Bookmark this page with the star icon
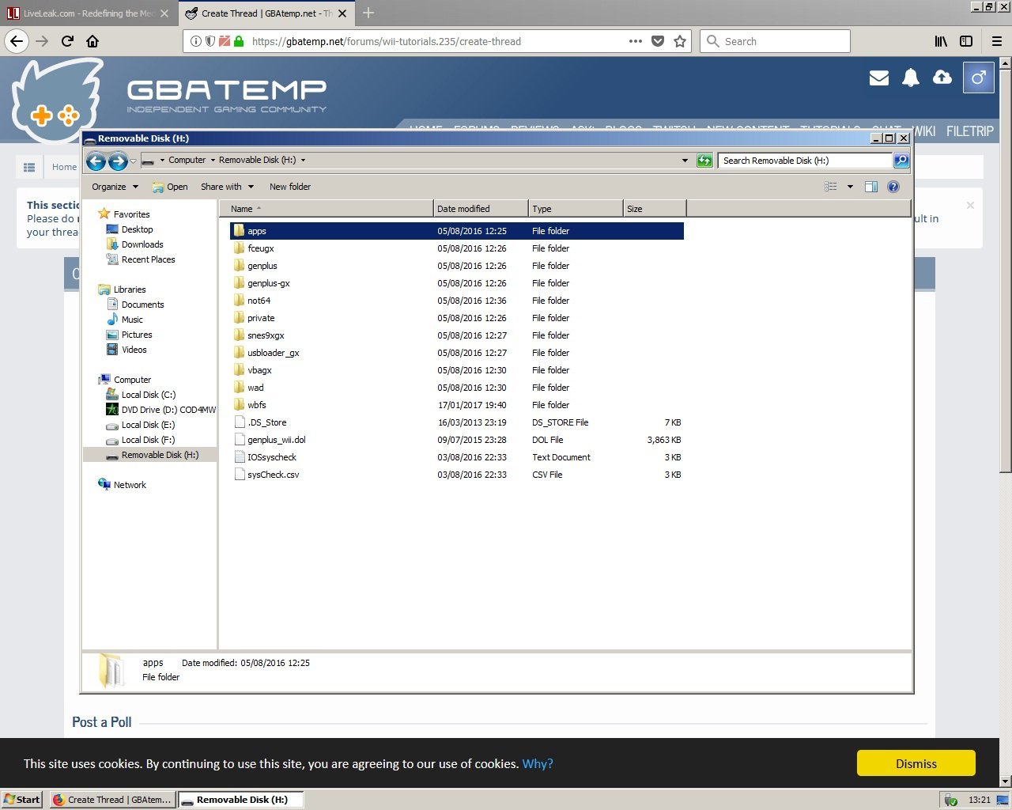The height and width of the screenshot is (810, 1012). coord(680,41)
